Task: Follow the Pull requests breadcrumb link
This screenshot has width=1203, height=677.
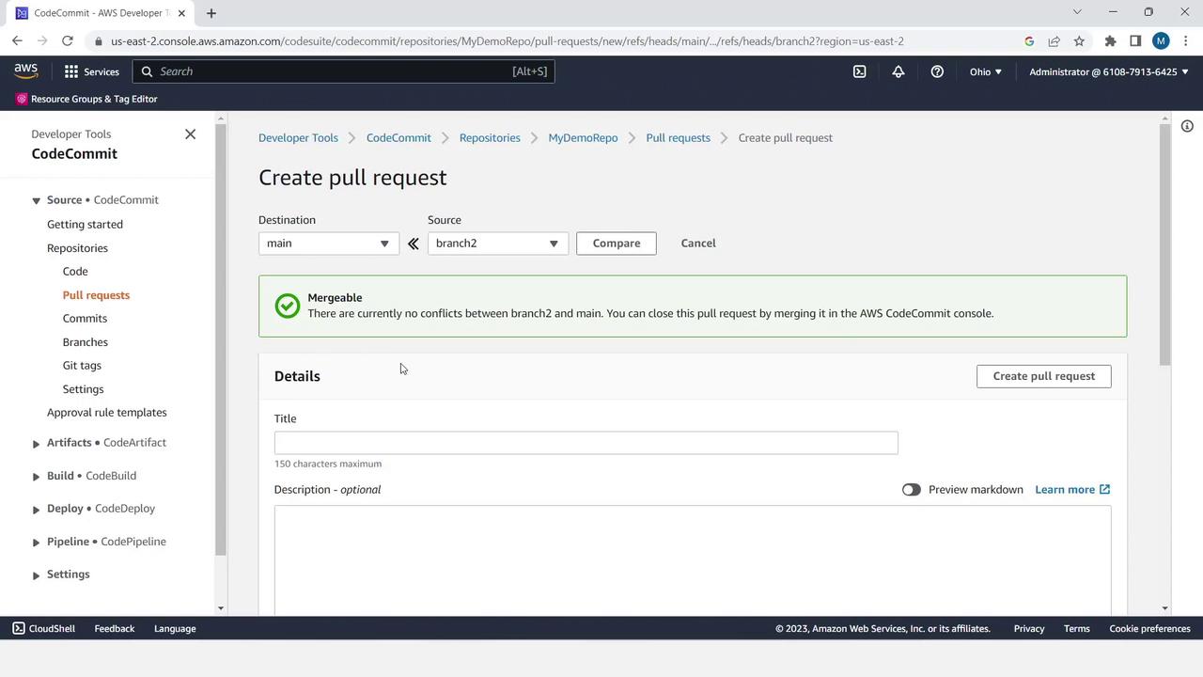Action: click(678, 138)
